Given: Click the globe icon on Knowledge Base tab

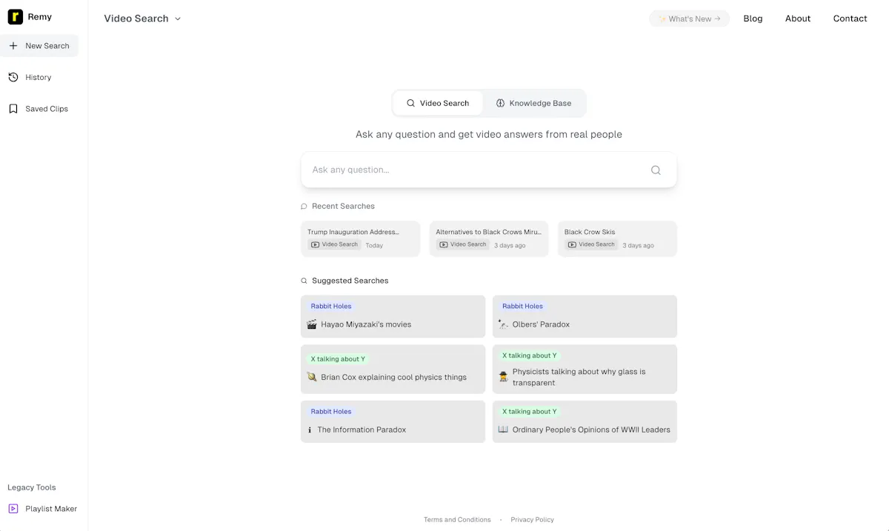Looking at the screenshot, I should point(501,104).
